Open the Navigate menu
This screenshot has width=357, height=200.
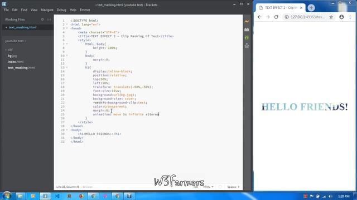(x=47, y=10)
